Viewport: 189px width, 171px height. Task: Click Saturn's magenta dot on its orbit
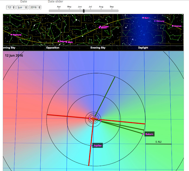point(143,134)
